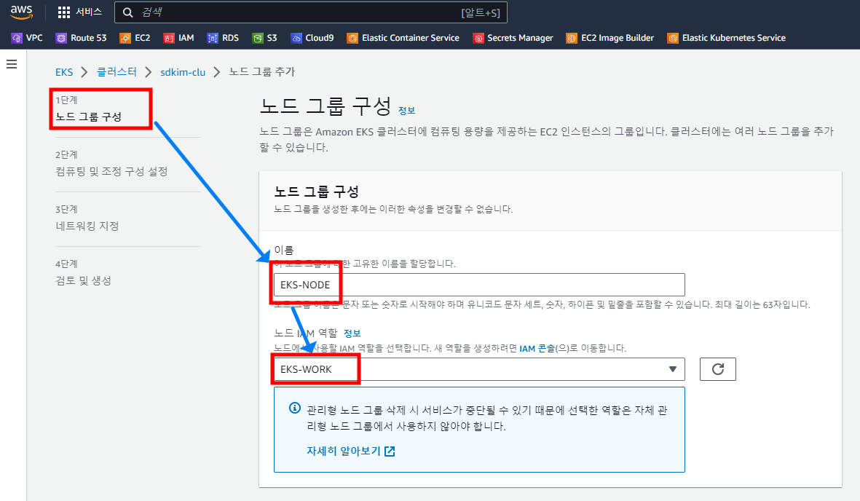
Task: Click the info circle icon in notice
Action: tap(294, 408)
